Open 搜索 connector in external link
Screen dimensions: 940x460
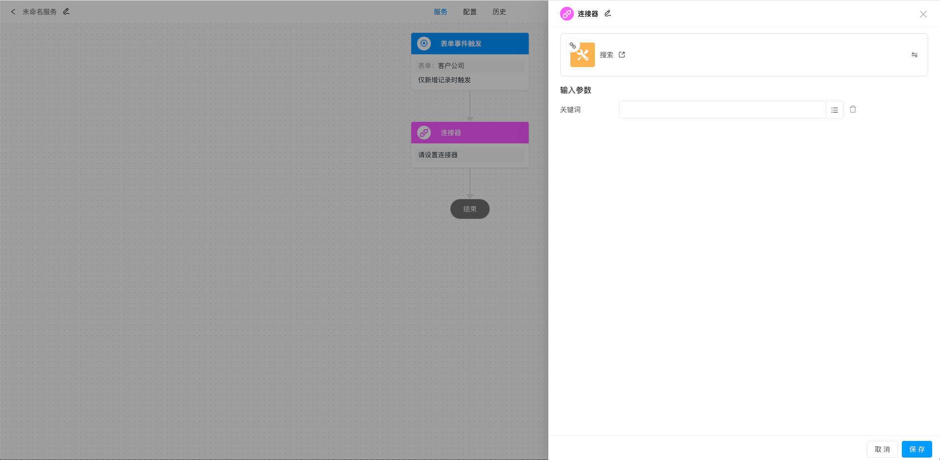tap(622, 55)
